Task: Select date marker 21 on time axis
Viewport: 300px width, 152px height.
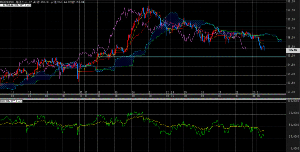Action: point(150,92)
